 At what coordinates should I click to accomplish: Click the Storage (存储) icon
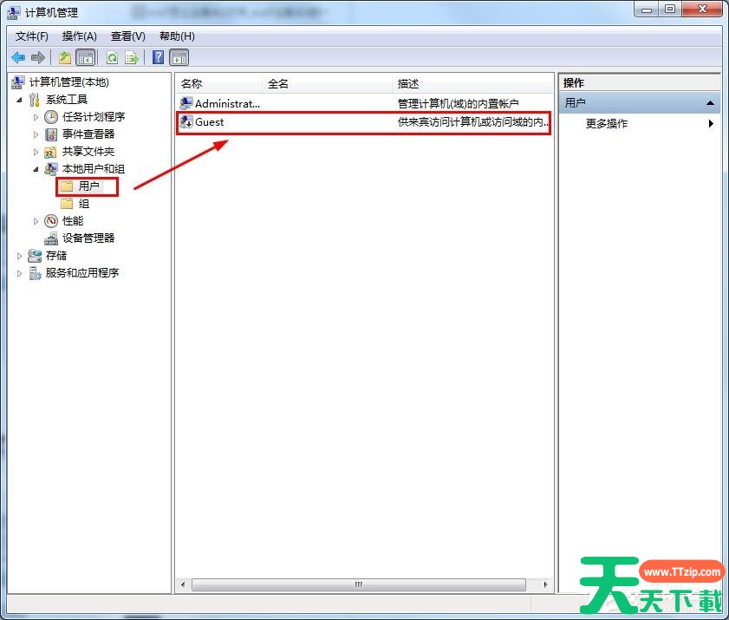click(x=35, y=255)
